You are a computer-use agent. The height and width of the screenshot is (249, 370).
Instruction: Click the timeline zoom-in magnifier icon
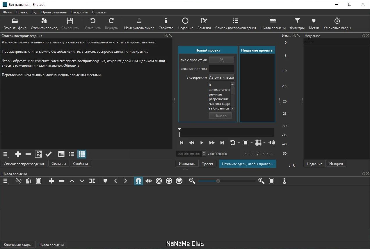[261, 181]
